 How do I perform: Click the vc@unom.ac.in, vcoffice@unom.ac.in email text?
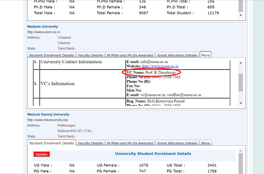coord(171,95)
